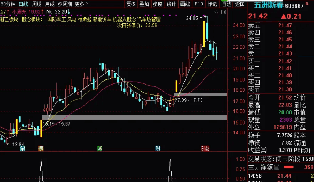The image size is (314, 182).
Task: Click the 卖五 price 21.47
Action: (x=285, y=26)
